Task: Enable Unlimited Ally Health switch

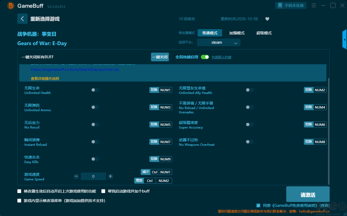Action: (250, 90)
